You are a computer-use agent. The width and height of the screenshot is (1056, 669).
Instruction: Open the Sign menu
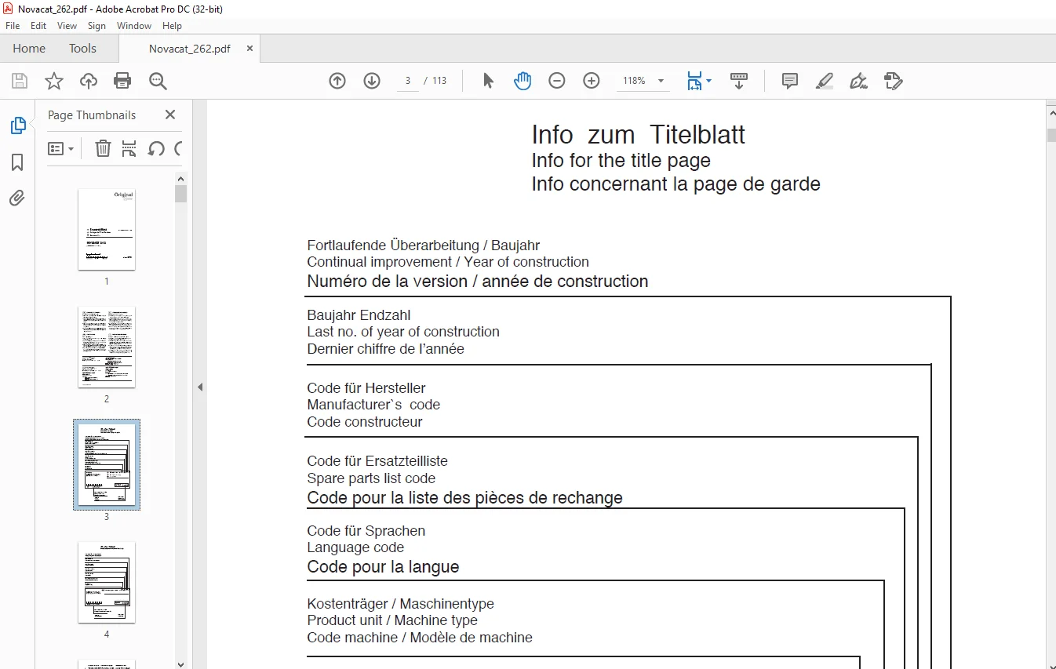(x=96, y=26)
